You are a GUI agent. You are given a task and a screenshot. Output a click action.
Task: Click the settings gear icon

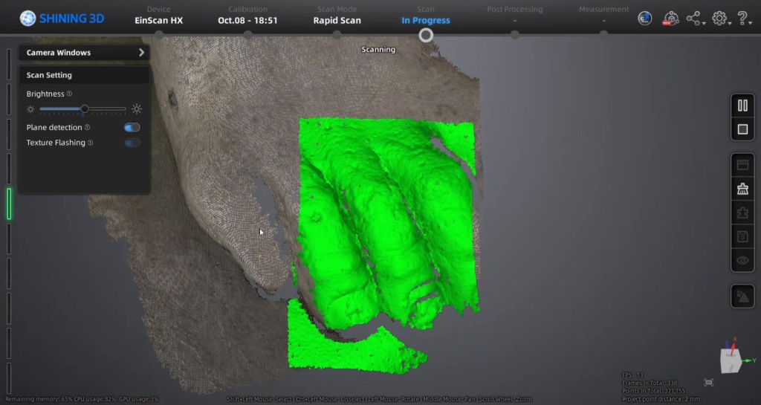tap(719, 19)
